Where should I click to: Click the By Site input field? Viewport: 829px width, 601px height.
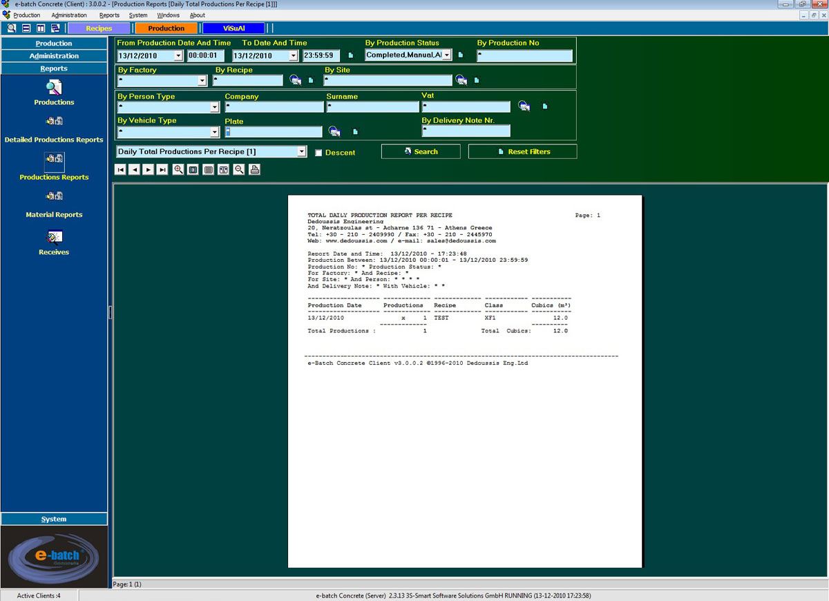coord(388,81)
